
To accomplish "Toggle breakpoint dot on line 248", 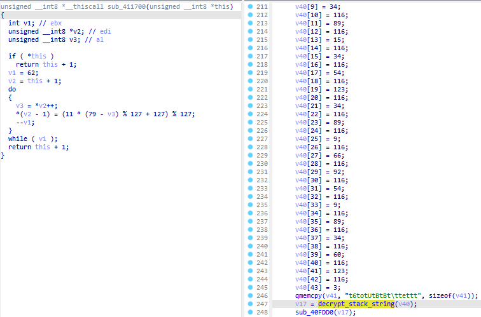I will tap(250, 312).
